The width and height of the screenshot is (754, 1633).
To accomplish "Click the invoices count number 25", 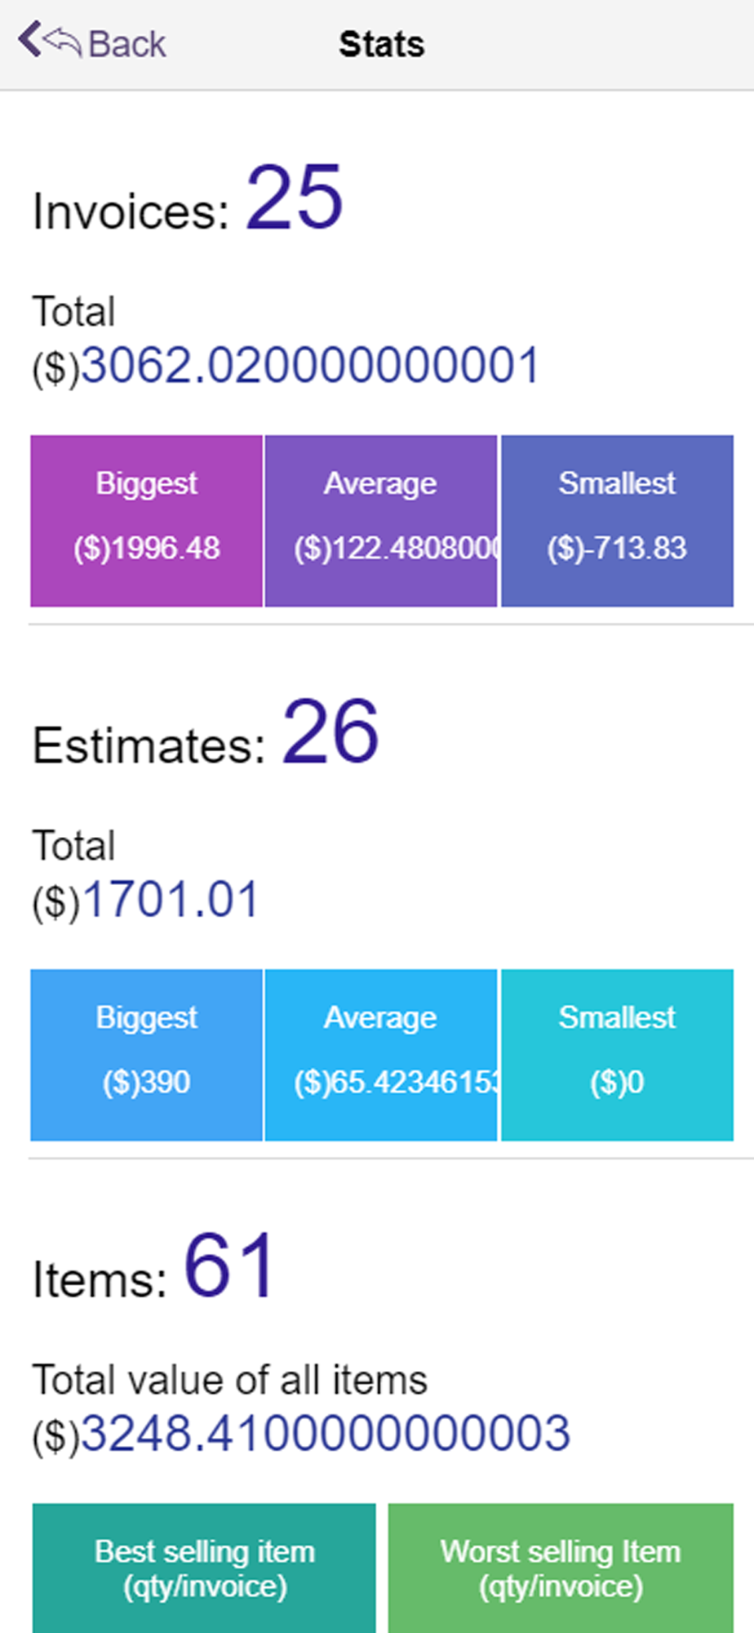I will (x=295, y=198).
